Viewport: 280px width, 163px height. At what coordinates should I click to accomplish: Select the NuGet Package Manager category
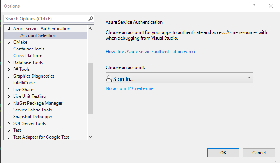[x=38, y=103]
